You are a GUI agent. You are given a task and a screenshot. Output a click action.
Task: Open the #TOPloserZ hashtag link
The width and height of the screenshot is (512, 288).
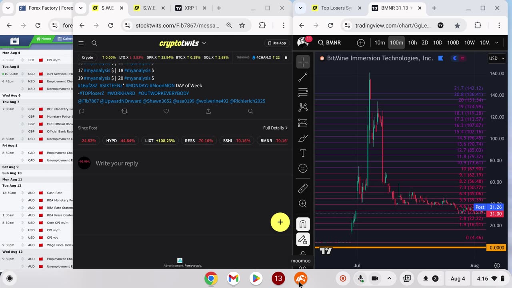92,93
